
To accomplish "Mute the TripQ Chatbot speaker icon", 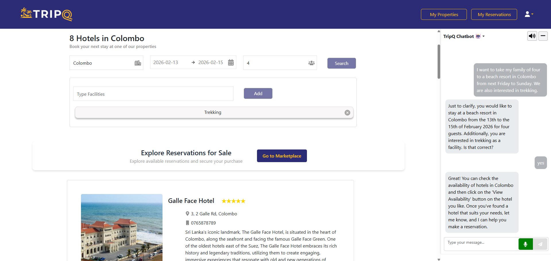I will pos(532,36).
